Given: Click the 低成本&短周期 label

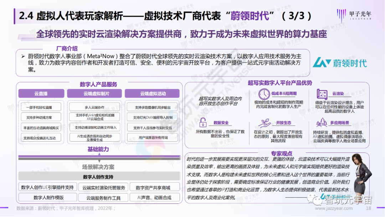Looking at the screenshot, I should 284,94.
